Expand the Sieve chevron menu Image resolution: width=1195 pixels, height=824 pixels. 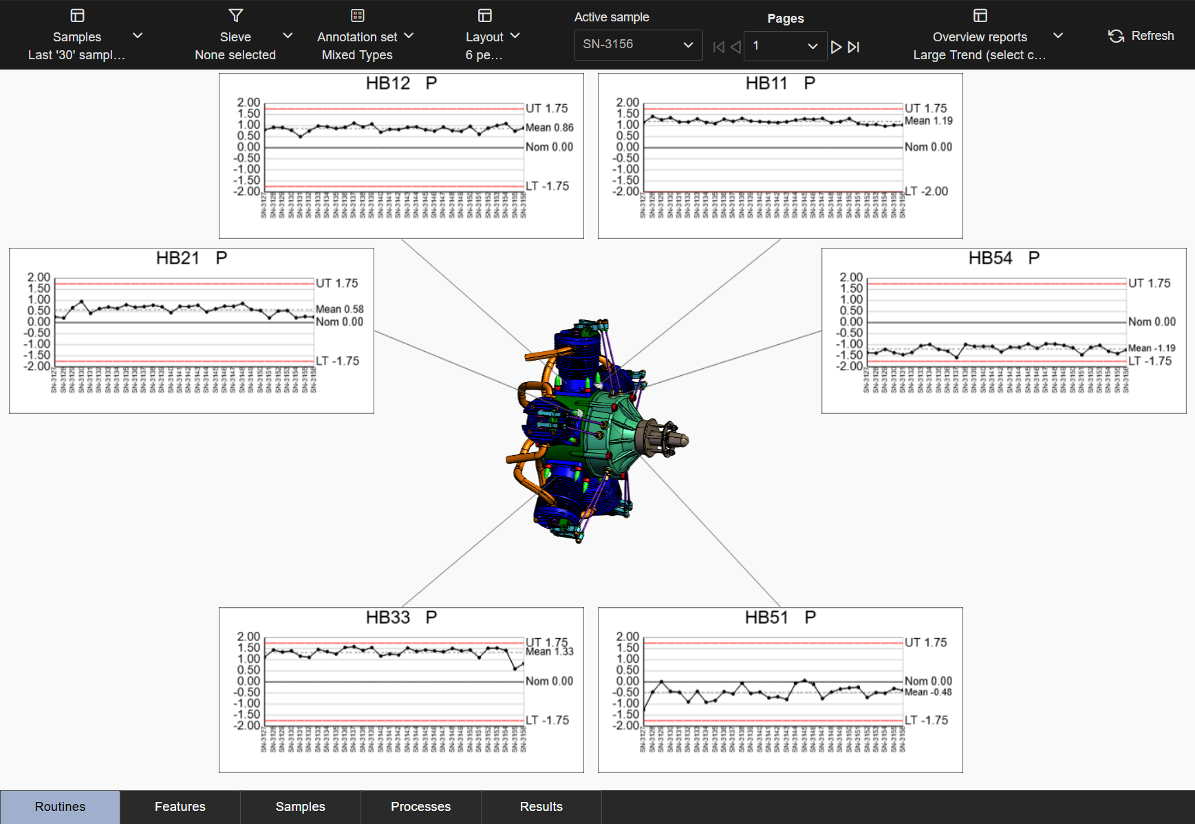[x=288, y=36]
